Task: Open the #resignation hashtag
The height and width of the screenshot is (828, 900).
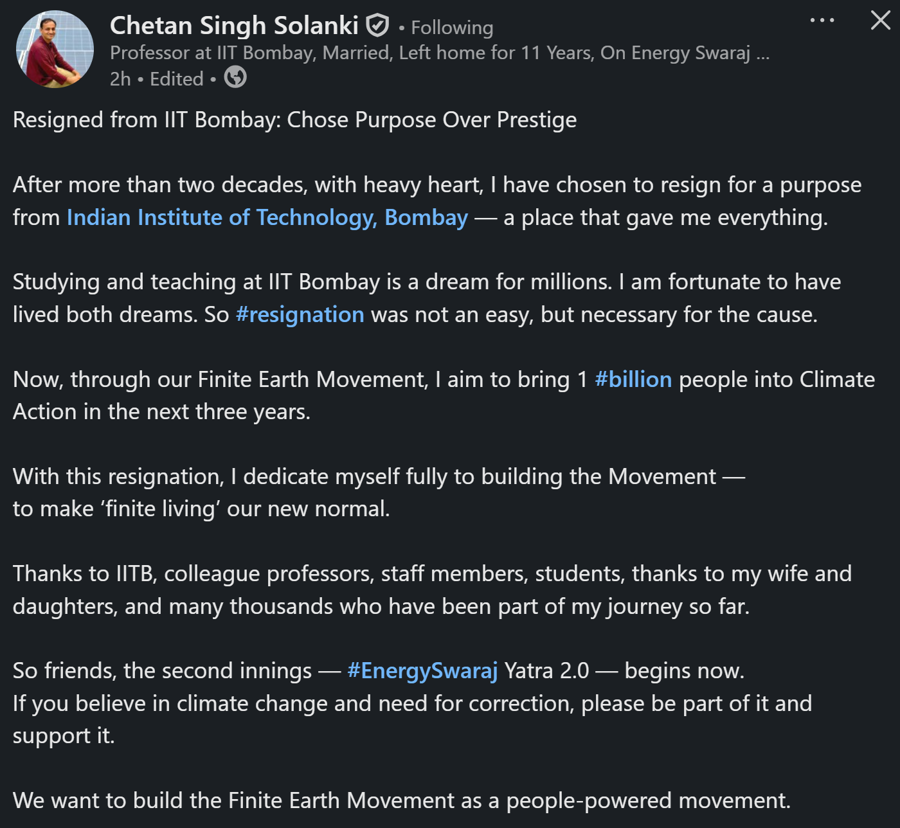Action: 300,315
